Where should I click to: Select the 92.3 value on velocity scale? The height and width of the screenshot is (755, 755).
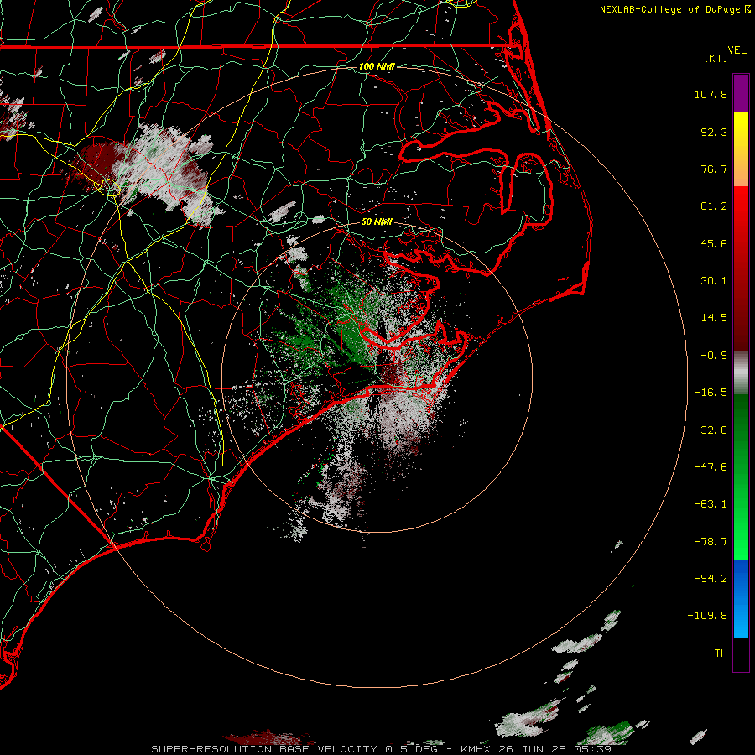point(714,132)
